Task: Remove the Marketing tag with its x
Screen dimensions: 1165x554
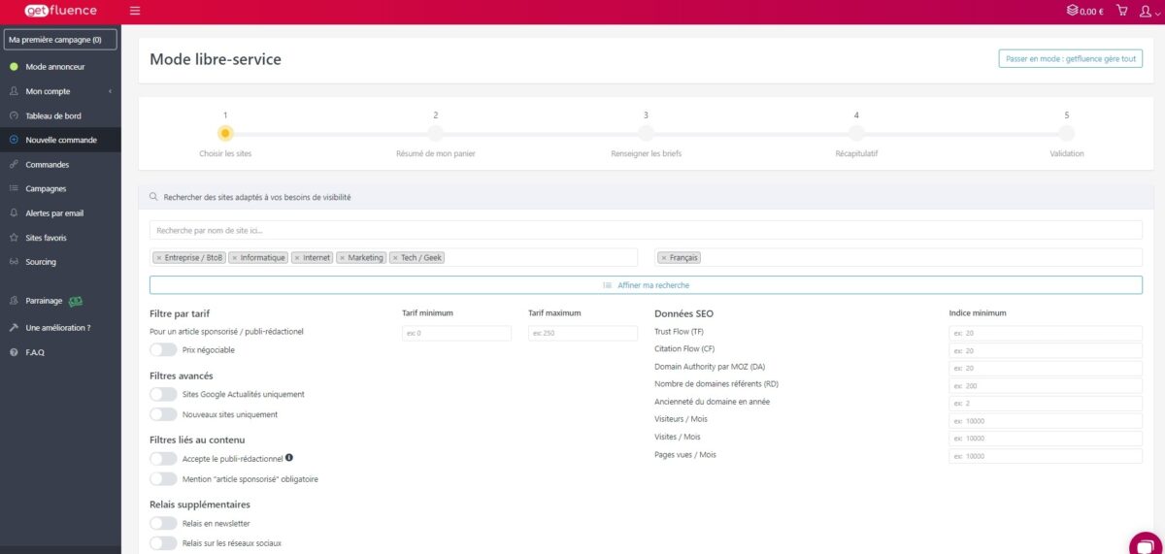Action: point(342,258)
